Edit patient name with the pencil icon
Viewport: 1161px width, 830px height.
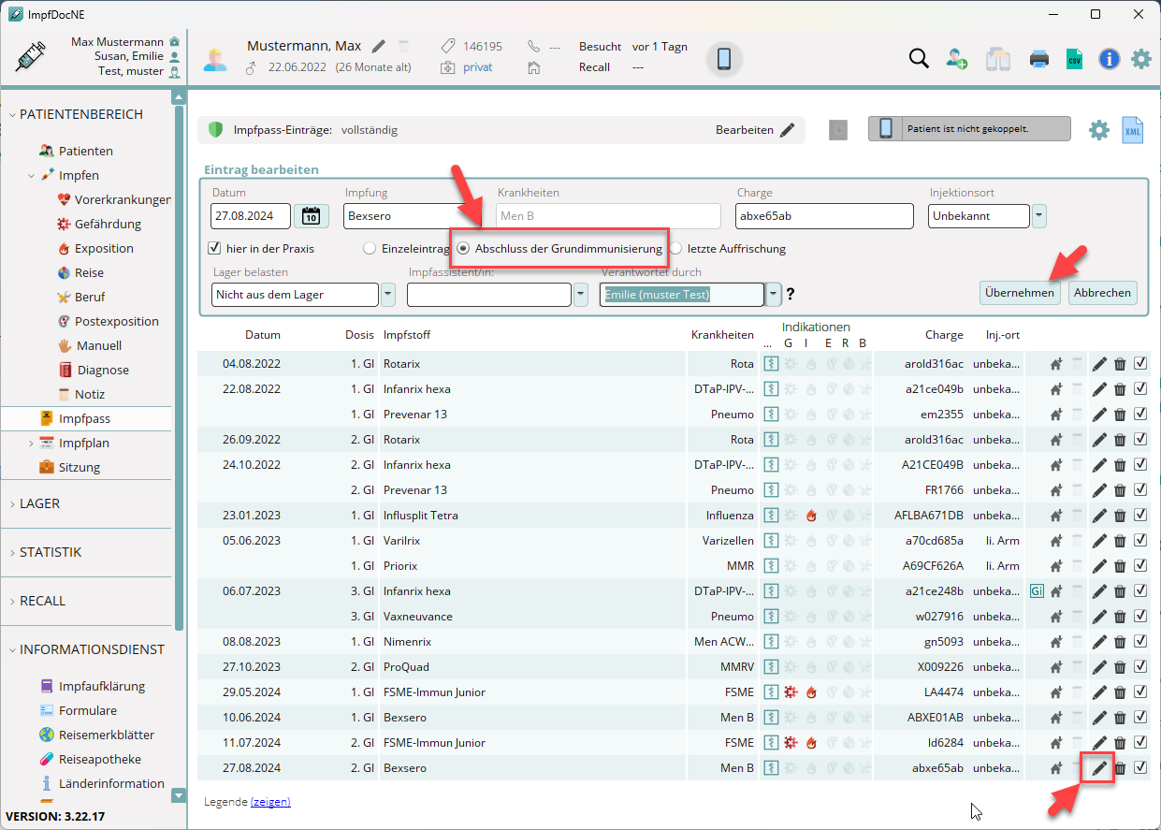pyautogui.click(x=378, y=46)
